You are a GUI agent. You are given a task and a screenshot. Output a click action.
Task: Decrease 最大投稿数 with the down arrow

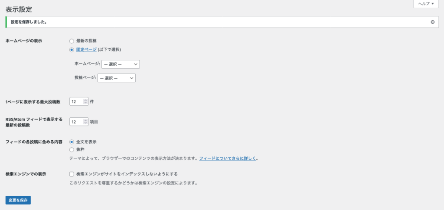pyautogui.click(x=85, y=103)
